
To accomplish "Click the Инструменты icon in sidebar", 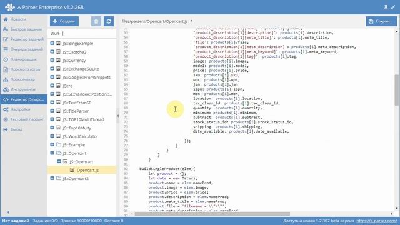I will tap(6, 89).
